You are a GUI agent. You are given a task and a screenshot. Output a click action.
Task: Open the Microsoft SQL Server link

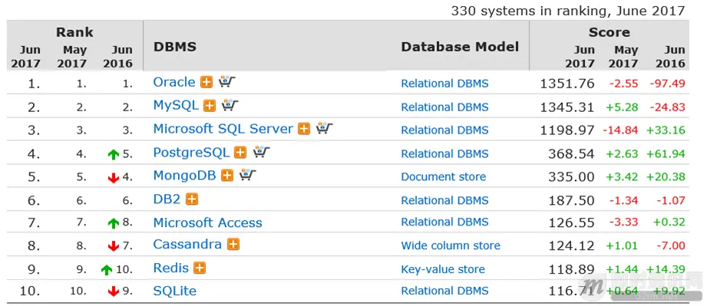pos(223,129)
